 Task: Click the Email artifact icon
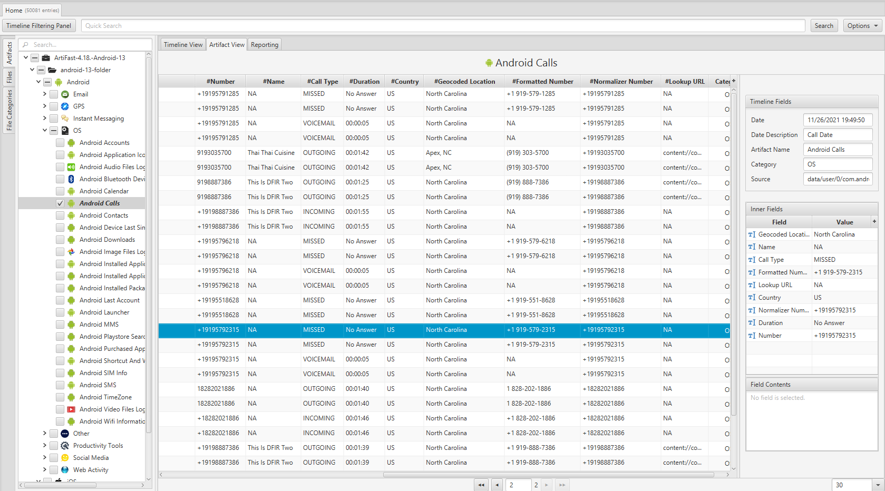pos(65,94)
